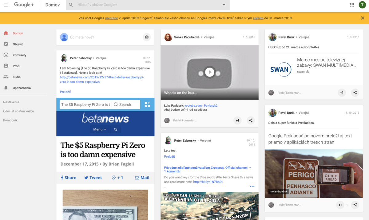The image size is (369, 220).
Task: Click Sonka Paculíková name
Action: point(187,37)
